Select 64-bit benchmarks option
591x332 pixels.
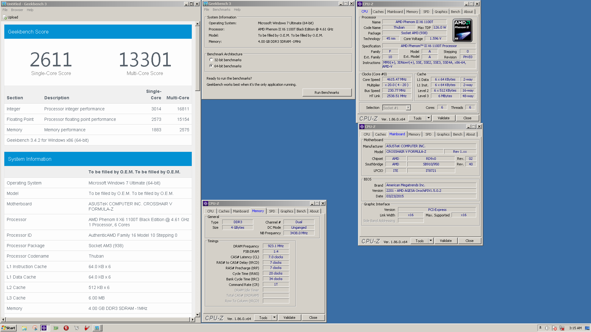(x=211, y=66)
